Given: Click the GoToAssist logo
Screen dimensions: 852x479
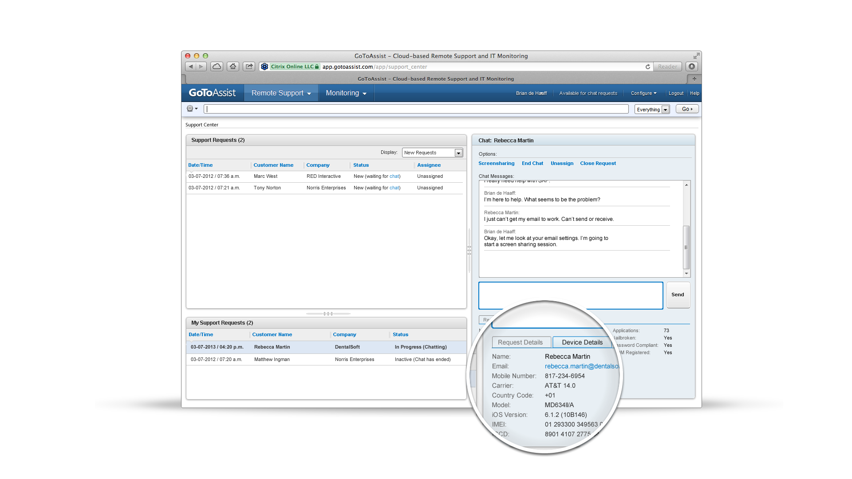Looking at the screenshot, I should 212,93.
